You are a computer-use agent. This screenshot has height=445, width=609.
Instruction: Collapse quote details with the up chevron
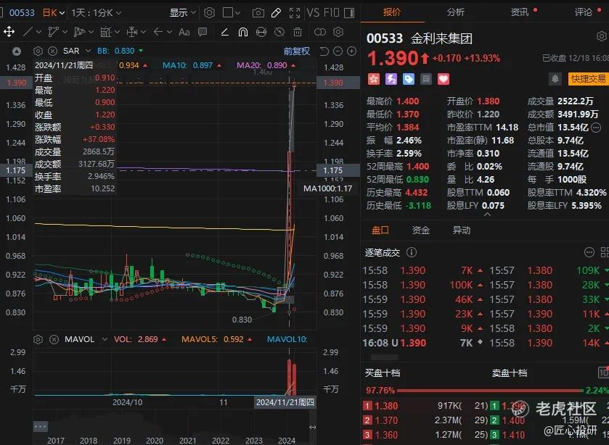coord(487,214)
